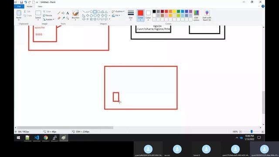The width and height of the screenshot is (279, 157).
Task: Choose the Rounded rectangle shape
Action: [x=99, y=12]
